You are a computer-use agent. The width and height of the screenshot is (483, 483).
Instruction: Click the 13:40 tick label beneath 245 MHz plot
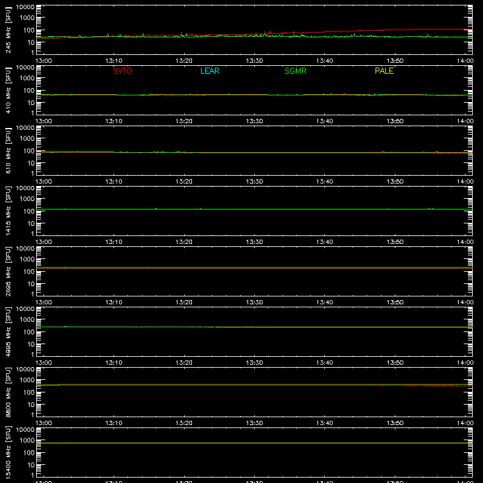tap(325, 61)
